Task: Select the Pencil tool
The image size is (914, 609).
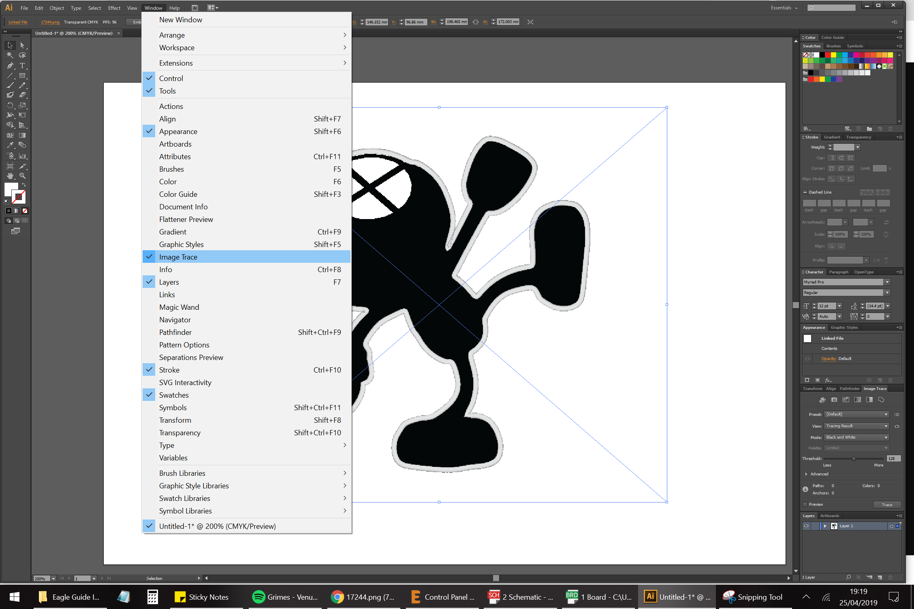Action: pos(22,85)
